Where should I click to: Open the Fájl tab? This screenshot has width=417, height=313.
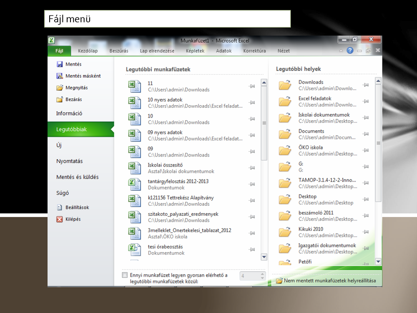(x=59, y=51)
